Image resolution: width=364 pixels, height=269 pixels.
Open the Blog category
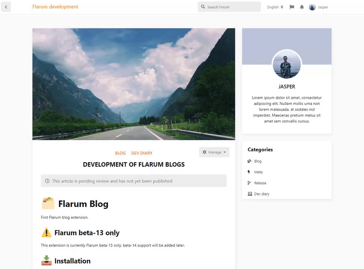click(x=258, y=161)
